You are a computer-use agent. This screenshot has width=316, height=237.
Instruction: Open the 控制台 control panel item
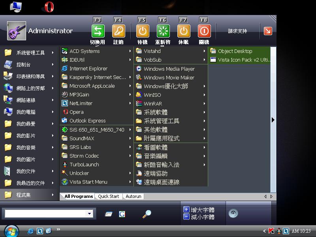coord(29,64)
